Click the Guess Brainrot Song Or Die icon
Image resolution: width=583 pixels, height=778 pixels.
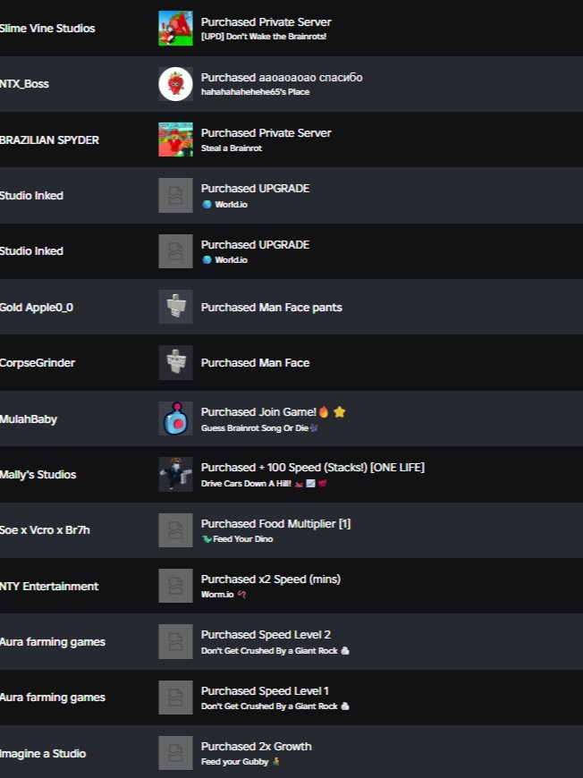click(x=175, y=419)
